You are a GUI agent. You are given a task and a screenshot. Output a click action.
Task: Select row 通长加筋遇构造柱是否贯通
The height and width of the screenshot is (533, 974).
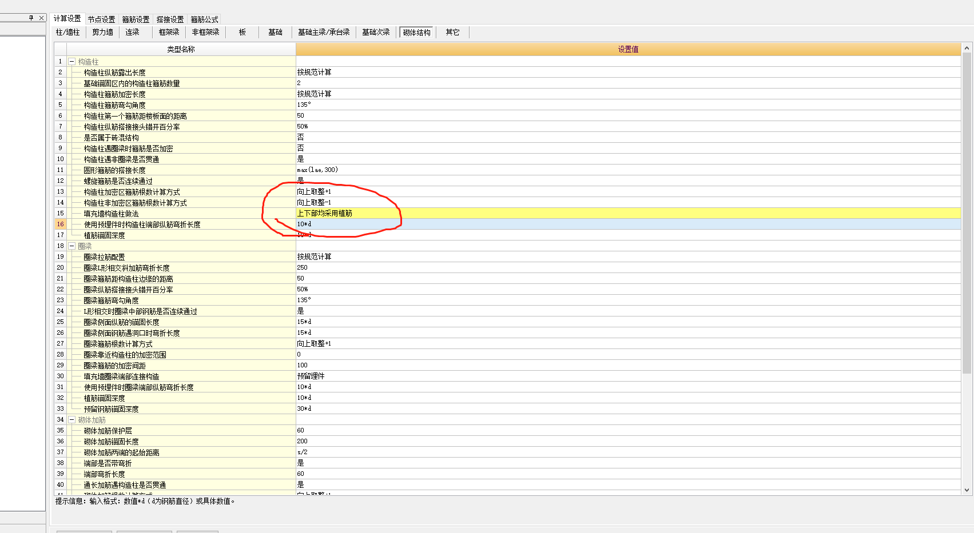pos(125,485)
